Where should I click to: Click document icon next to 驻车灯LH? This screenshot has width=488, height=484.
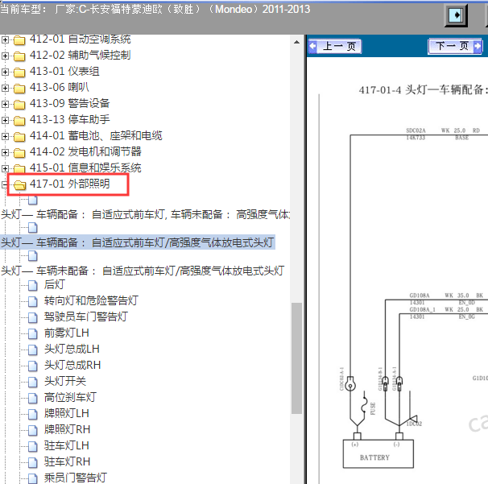pyautogui.click(x=33, y=446)
